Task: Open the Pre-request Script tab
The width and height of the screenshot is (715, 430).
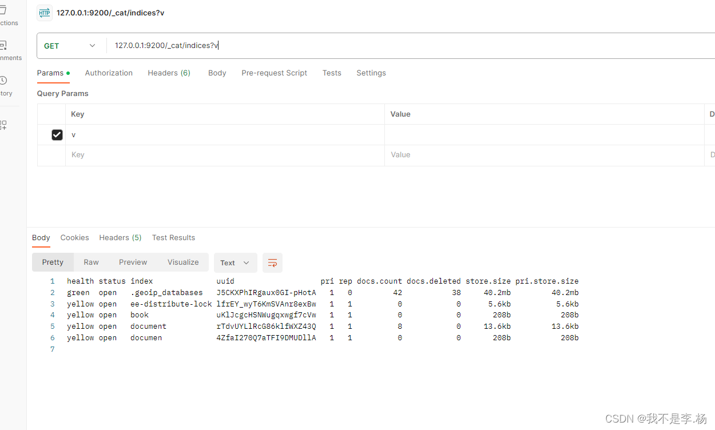Action: [275, 73]
